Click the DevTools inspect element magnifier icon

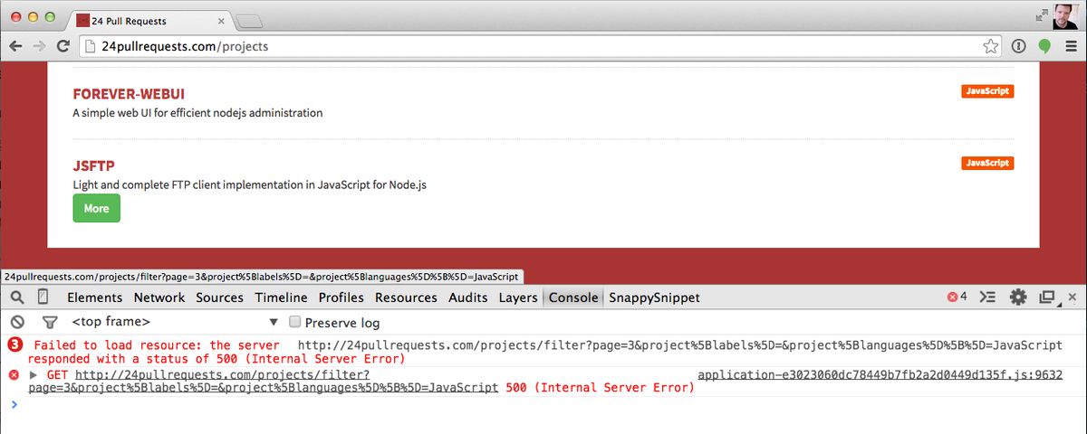pyautogui.click(x=17, y=297)
